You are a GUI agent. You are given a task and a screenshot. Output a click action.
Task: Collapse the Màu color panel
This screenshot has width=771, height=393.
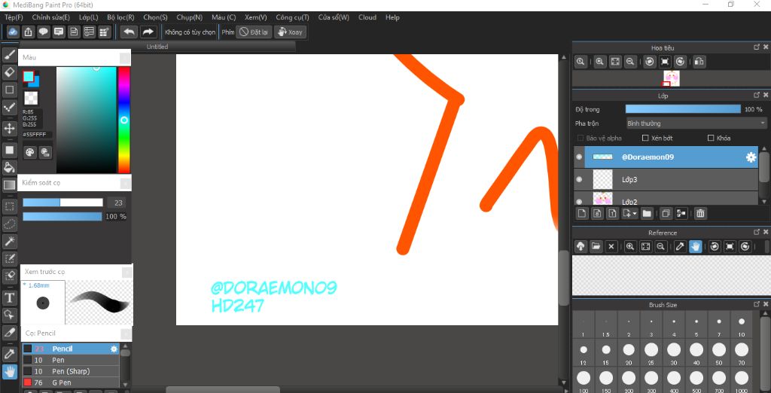[x=124, y=57]
